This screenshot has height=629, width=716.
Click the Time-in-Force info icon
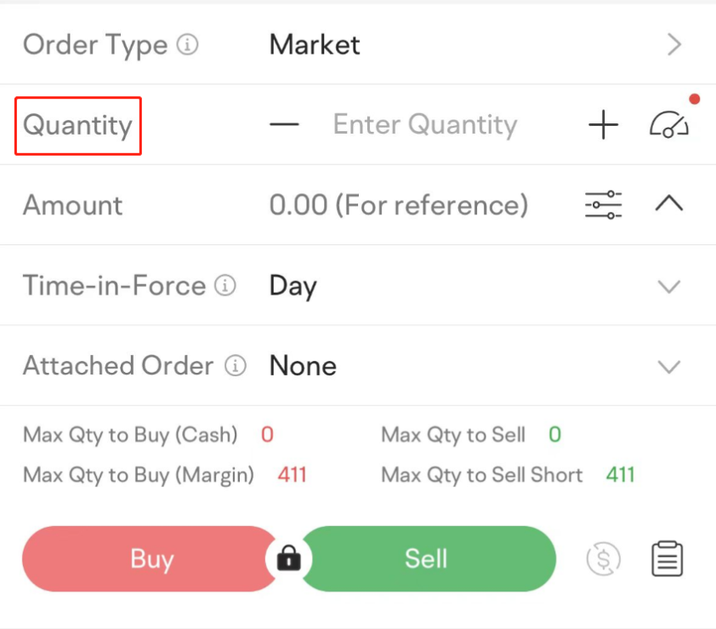click(x=225, y=286)
